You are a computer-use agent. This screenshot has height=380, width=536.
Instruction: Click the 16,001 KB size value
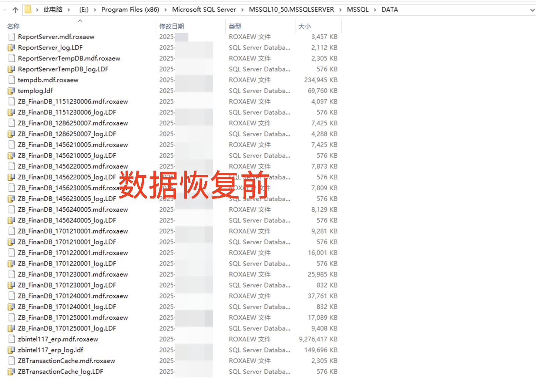tap(322, 253)
